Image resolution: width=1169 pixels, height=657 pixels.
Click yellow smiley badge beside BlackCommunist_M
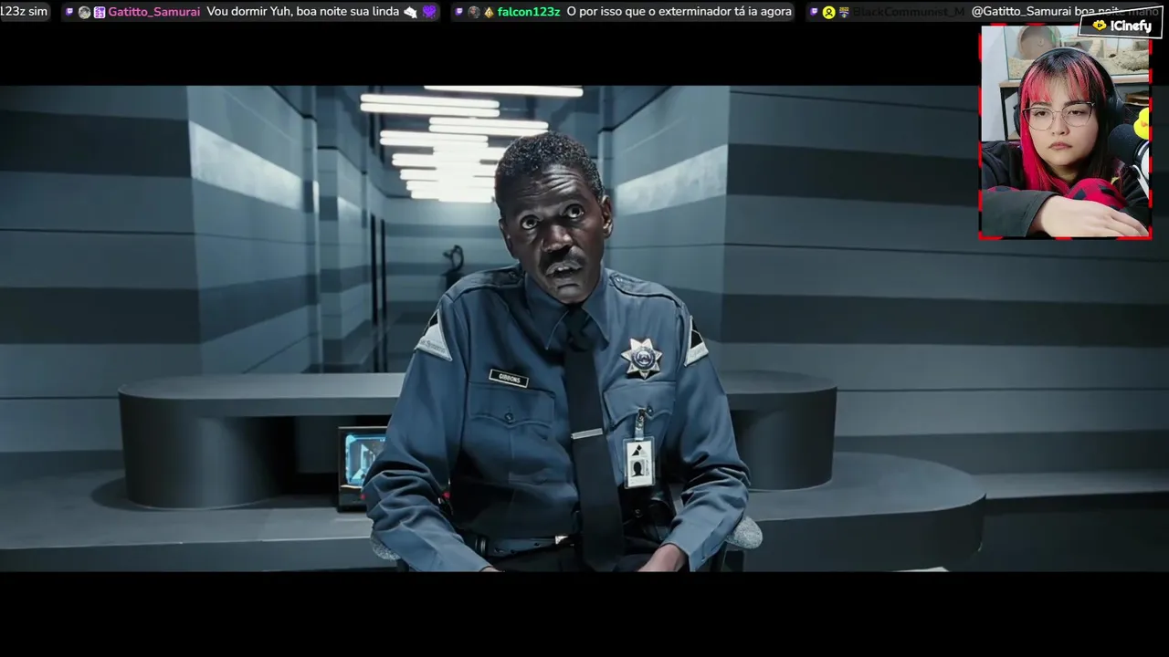click(829, 12)
